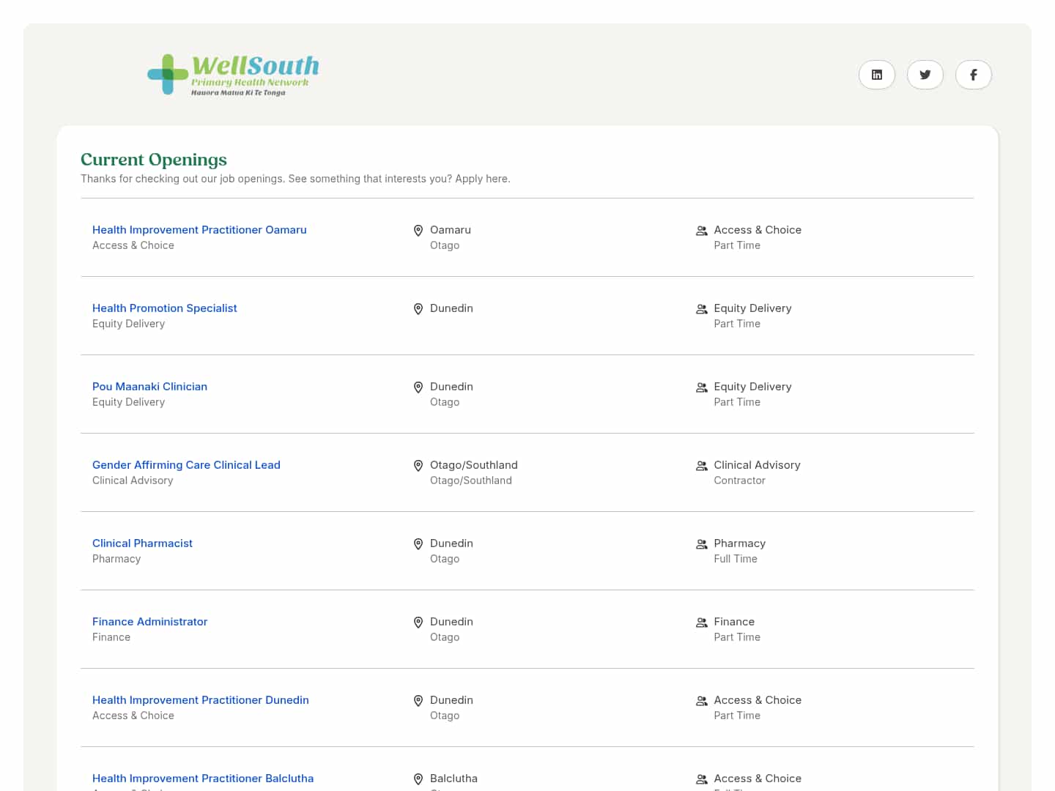Click the people icon beside Clinical Advisory
This screenshot has height=791, width=1055.
pyautogui.click(x=701, y=466)
